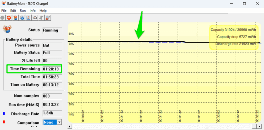Click the checklist toolbar icon

click(x=28, y=18)
